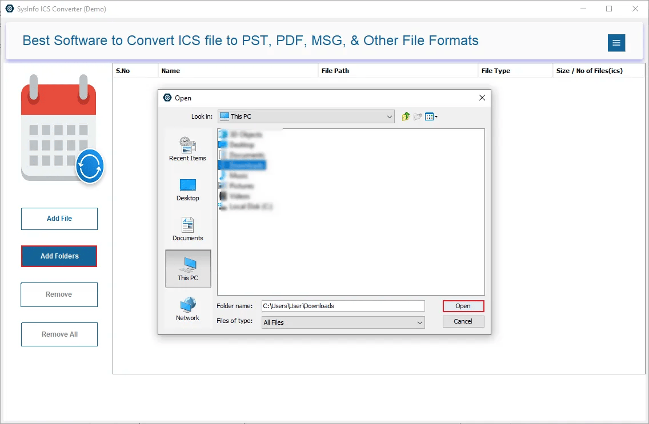Go to Desktop in the places sidebar
Viewport: 649px width, 424px height.
[x=187, y=189]
